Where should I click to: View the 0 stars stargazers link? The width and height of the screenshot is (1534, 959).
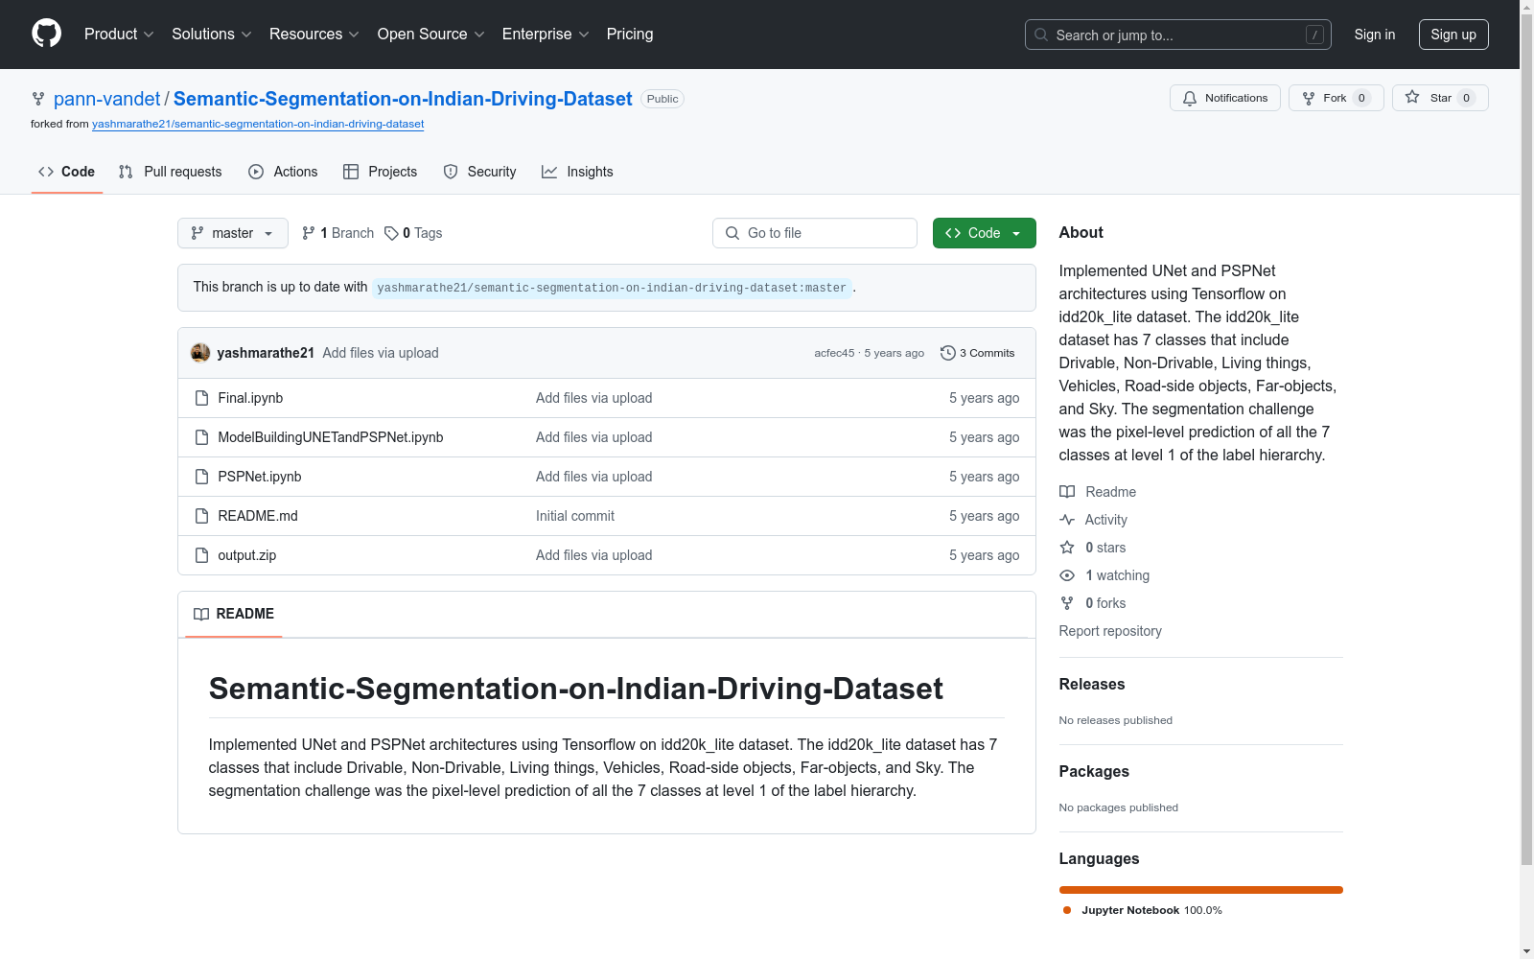1093,548
